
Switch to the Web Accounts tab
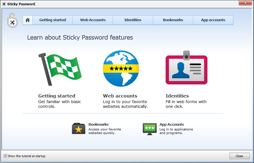pos(93,20)
